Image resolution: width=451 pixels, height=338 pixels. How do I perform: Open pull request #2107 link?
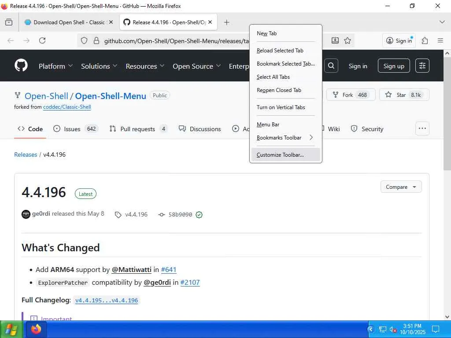coord(190,282)
